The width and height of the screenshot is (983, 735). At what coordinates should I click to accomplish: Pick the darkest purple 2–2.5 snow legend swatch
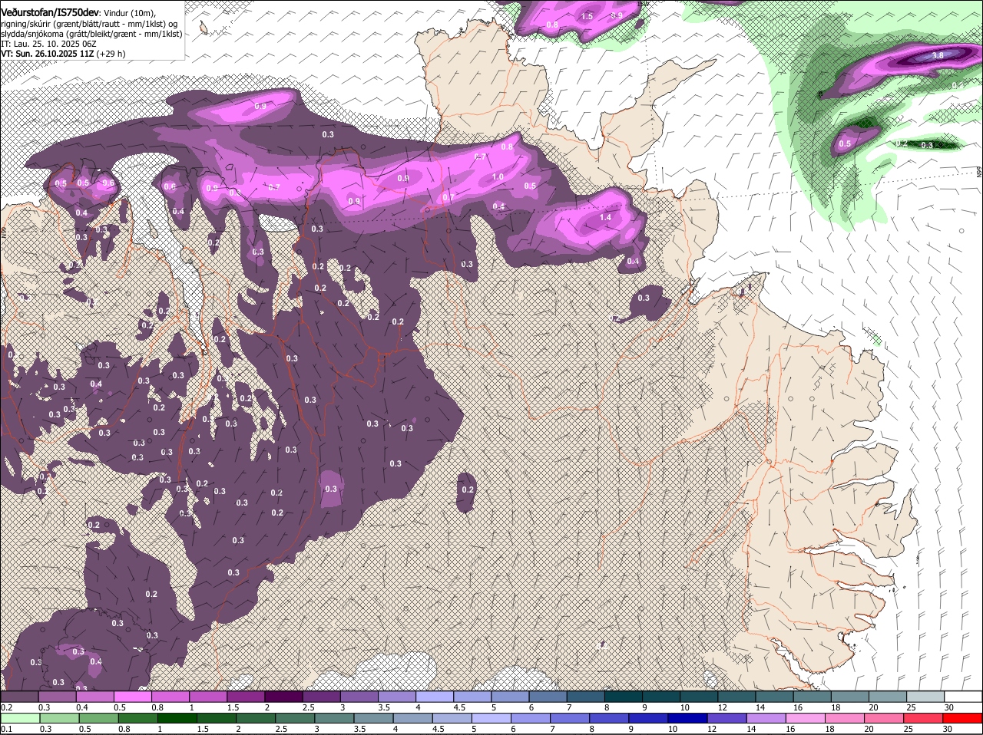283,696
